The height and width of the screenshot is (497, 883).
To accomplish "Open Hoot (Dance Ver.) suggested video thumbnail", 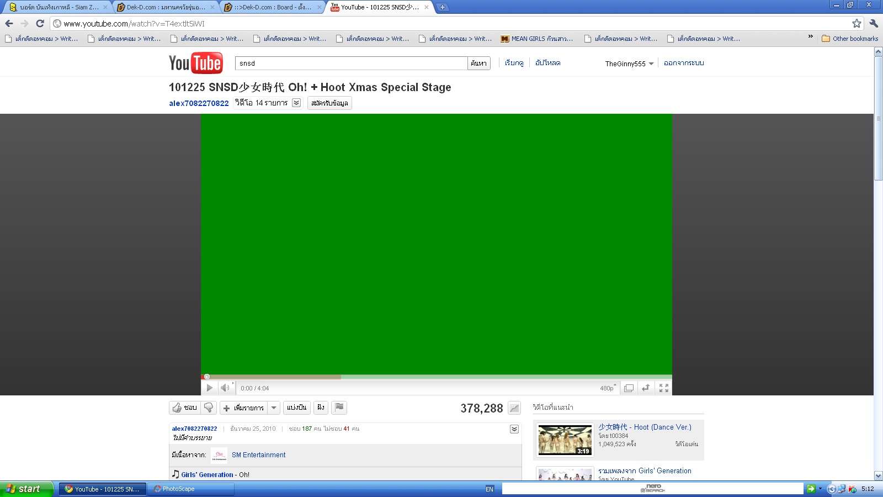I will 565,440.
